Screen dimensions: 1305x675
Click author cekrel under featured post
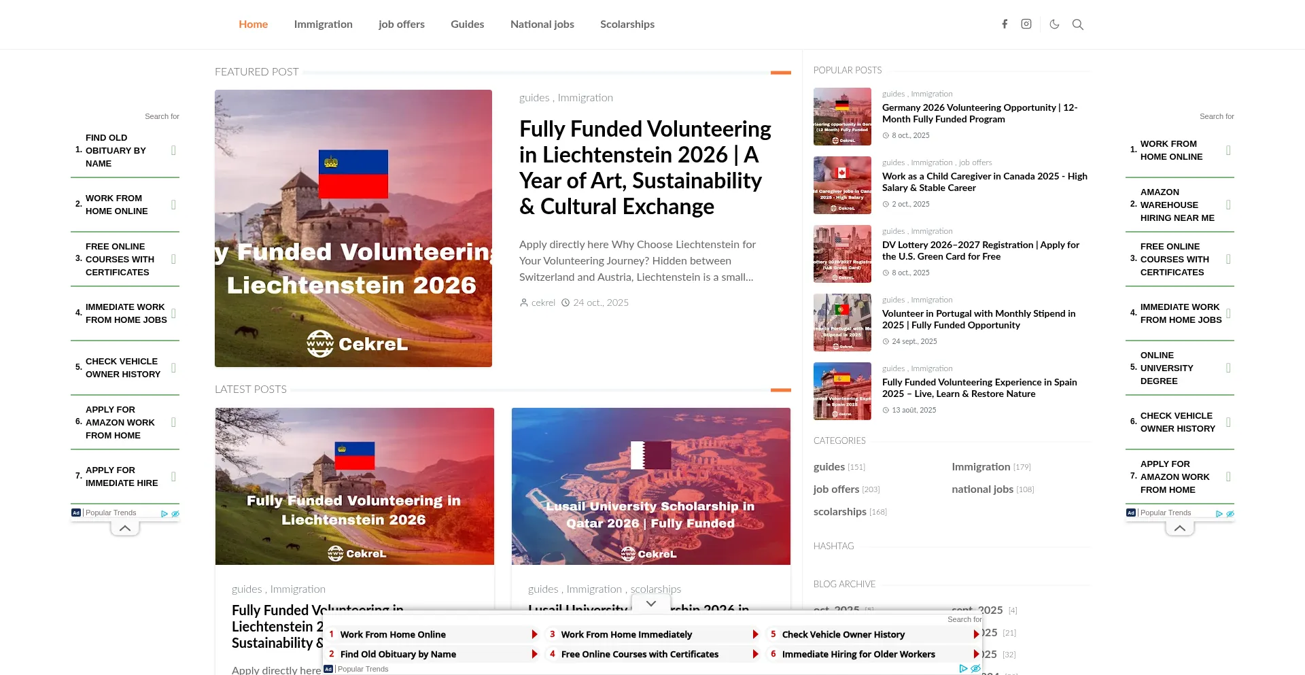tap(543, 302)
